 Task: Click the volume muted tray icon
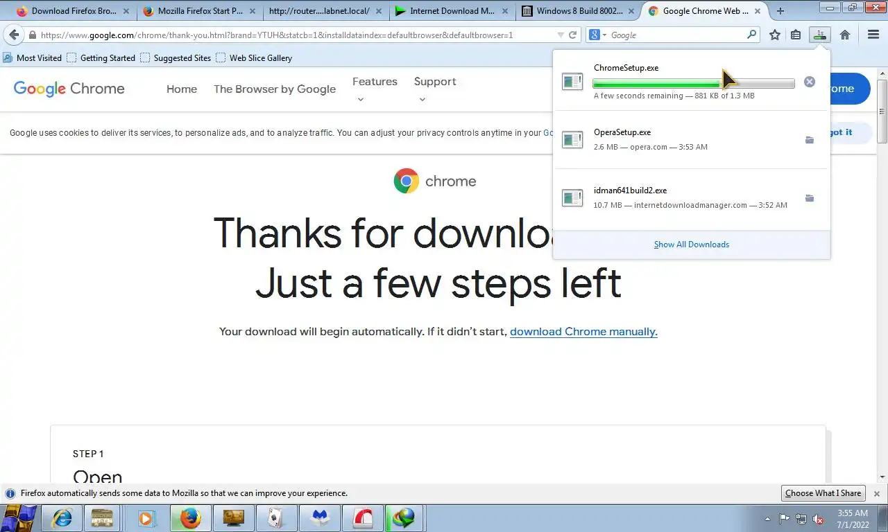pyautogui.click(x=818, y=519)
